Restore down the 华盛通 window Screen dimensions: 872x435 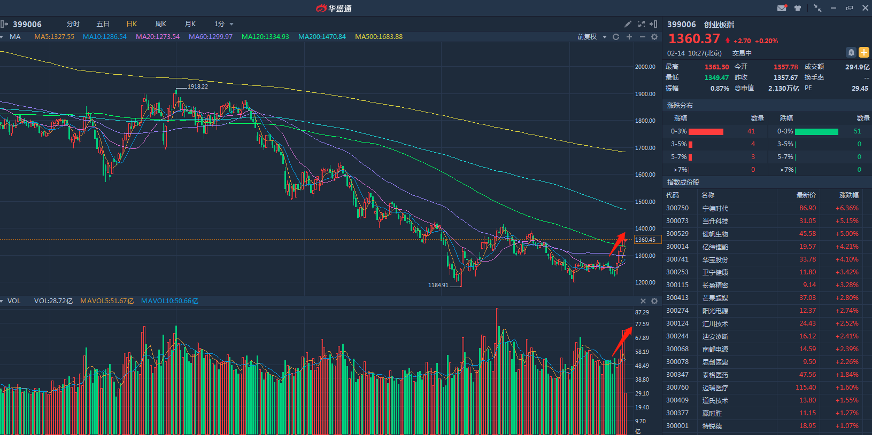click(850, 8)
